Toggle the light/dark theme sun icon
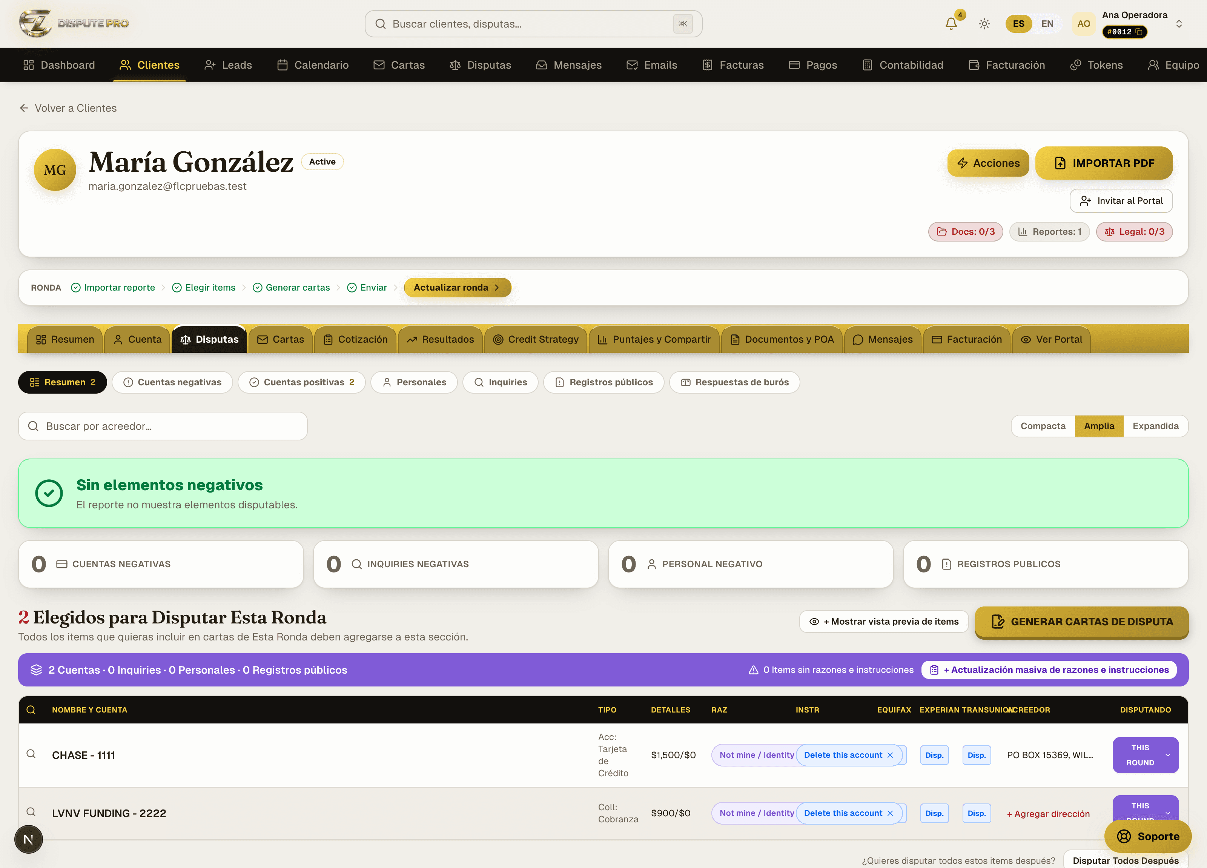 click(x=984, y=24)
